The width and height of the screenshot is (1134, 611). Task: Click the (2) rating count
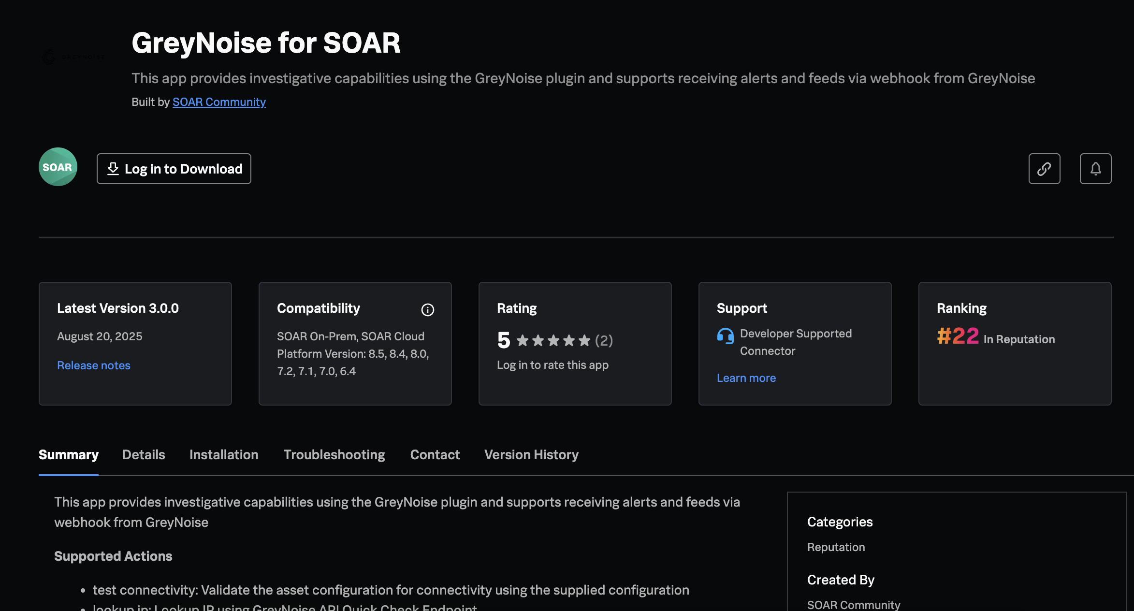coord(604,341)
